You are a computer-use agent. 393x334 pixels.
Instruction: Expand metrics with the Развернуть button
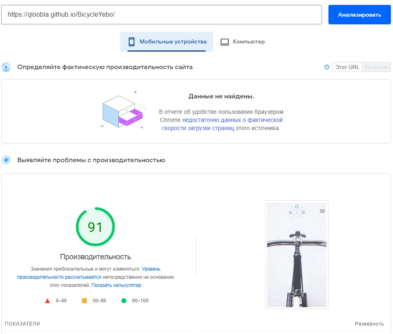click(x=369, y=324)
